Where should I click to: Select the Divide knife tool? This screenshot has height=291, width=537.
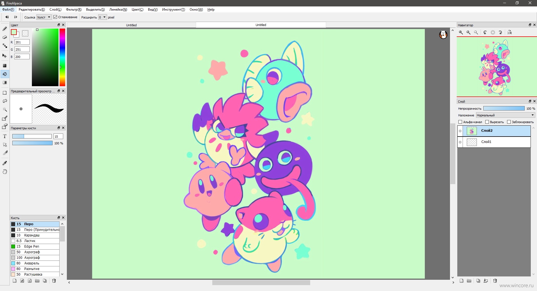pos(5,153)
